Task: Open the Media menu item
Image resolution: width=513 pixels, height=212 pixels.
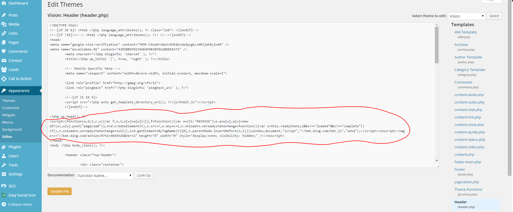Action: click(14, 24)
